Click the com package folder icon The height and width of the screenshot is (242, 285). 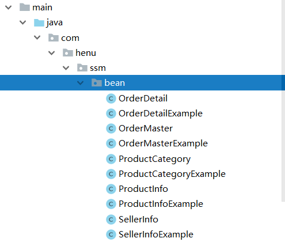click(x=54, y=37)
